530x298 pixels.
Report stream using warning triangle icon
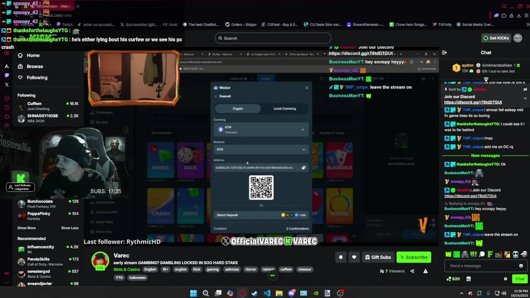(x=425, y=271)
